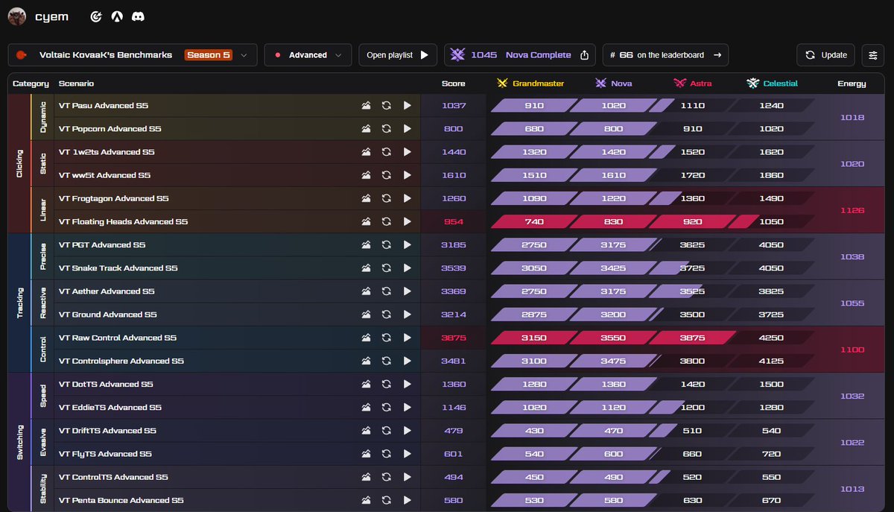The height and width of the screenshot is (512, 894).
Task: Click the Tracking category label
Action: click(20, 303)
